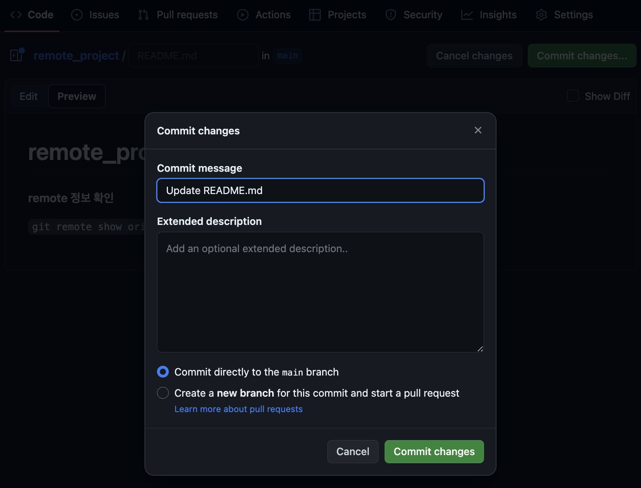
Task: Click the README.md filename field
Action: click(194, 56)
